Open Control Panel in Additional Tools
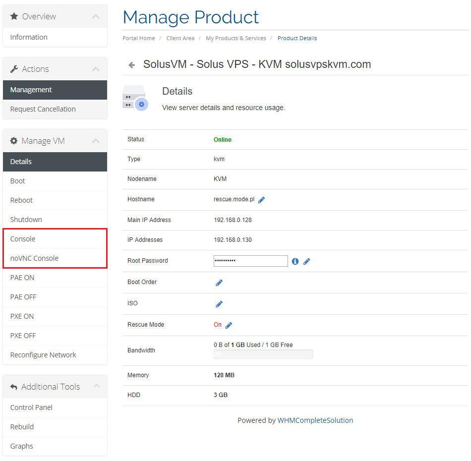This screenshot has height=461, width=471. (x=55, y=407)
